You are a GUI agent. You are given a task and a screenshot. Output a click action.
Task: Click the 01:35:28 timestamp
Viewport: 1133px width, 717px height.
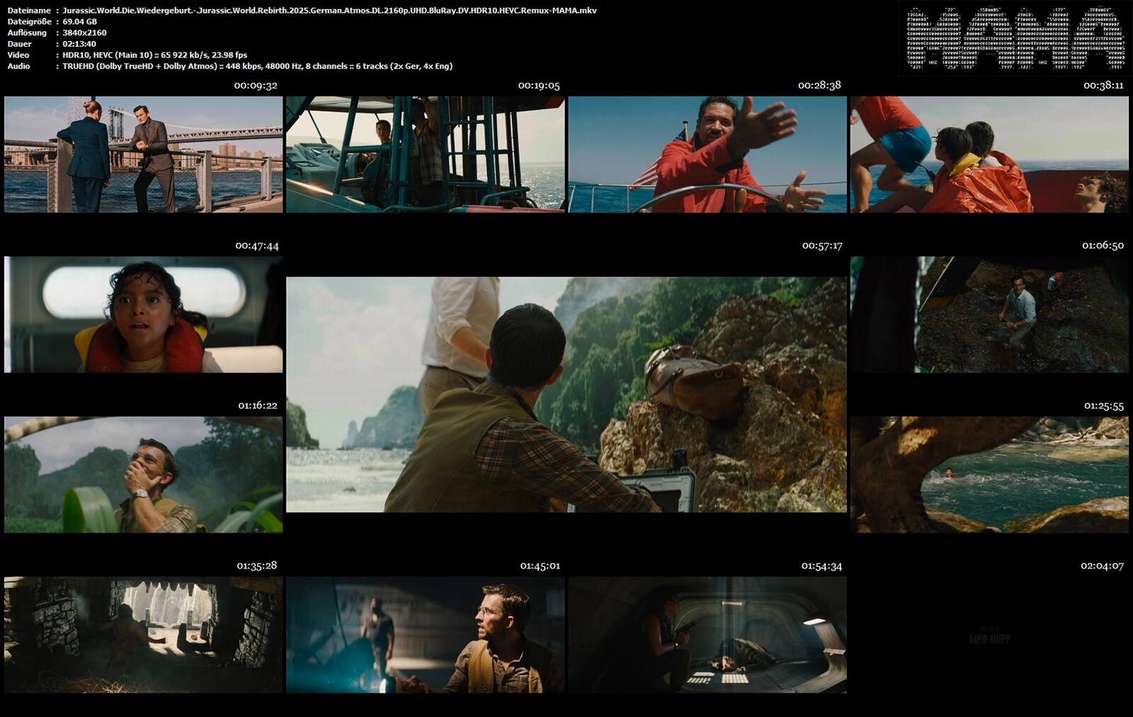[x=257, y=566]
